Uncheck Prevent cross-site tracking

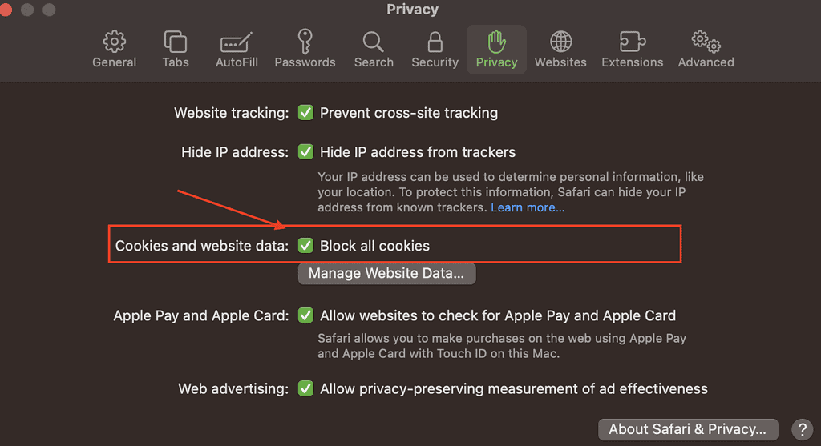[x=305, y=113]
